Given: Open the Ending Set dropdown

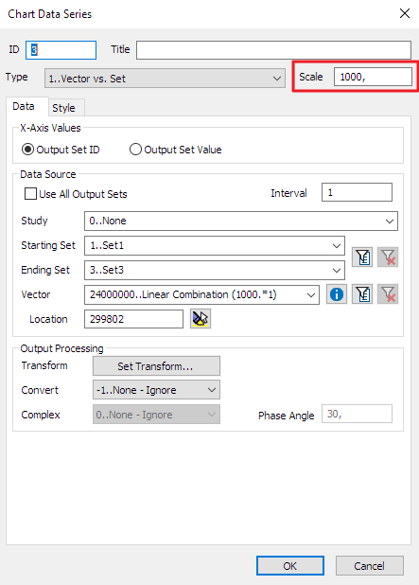Looking at the screenshot, I should (215, 270).
